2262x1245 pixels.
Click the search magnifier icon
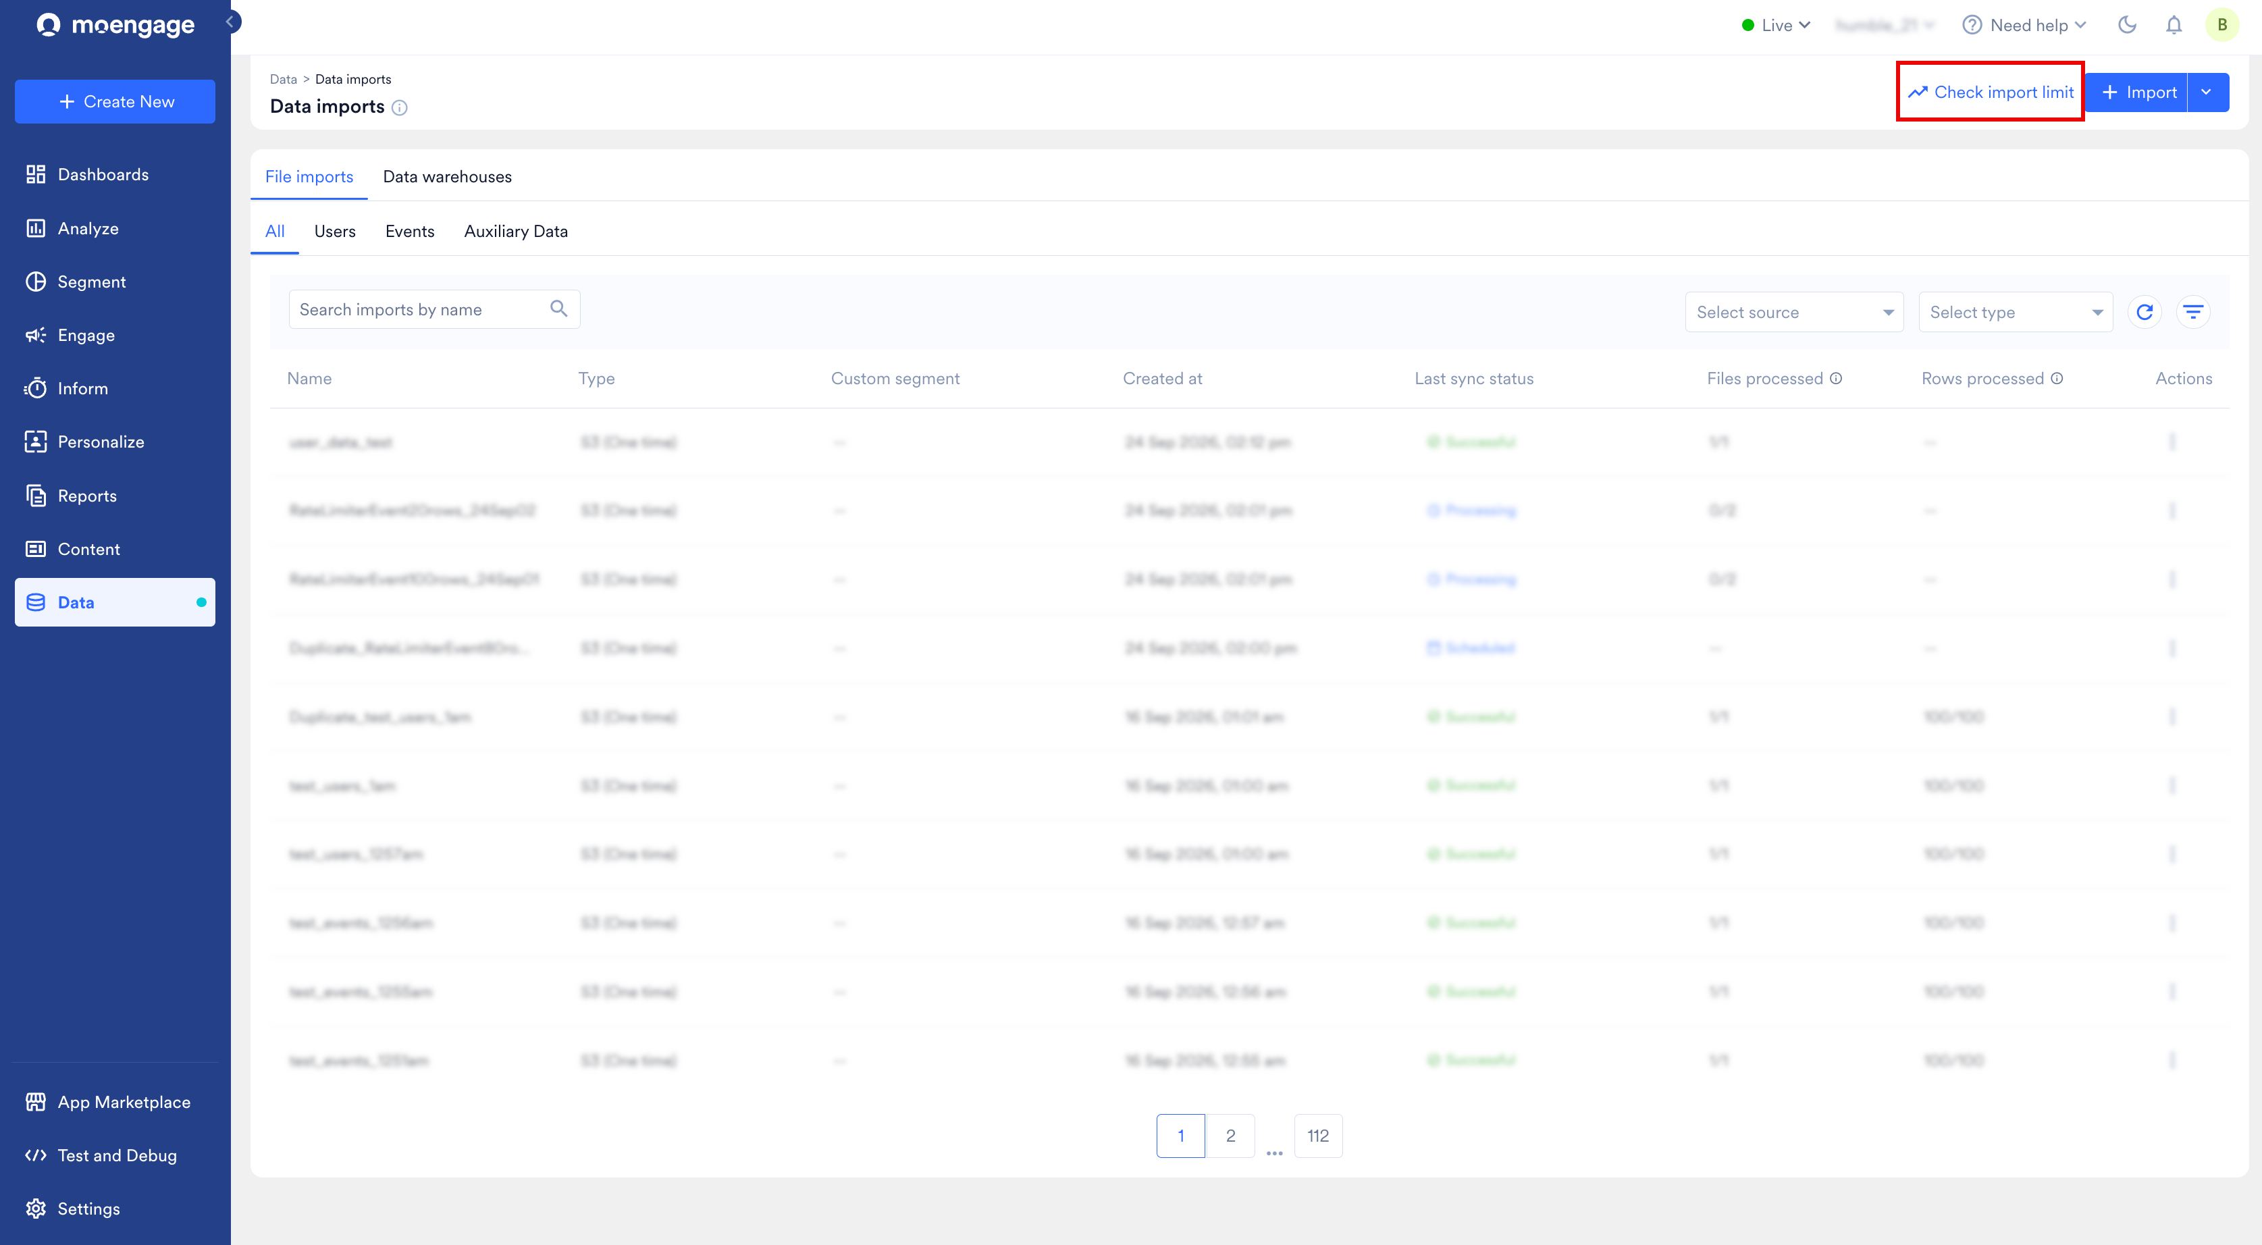click(x=558, y=309)
